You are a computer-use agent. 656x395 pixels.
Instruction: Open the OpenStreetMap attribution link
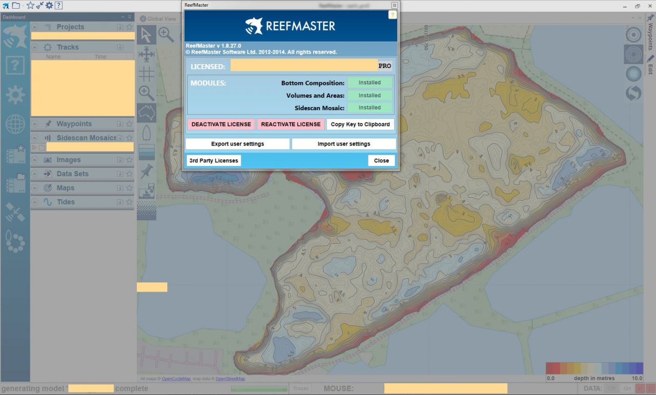coord(230,379)
